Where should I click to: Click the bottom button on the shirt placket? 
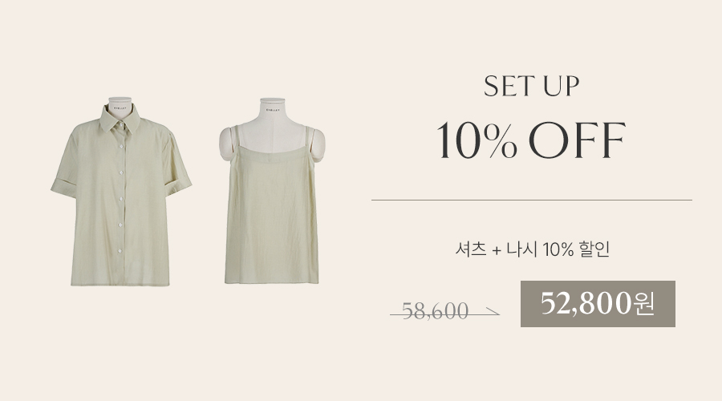click(120, 251)
